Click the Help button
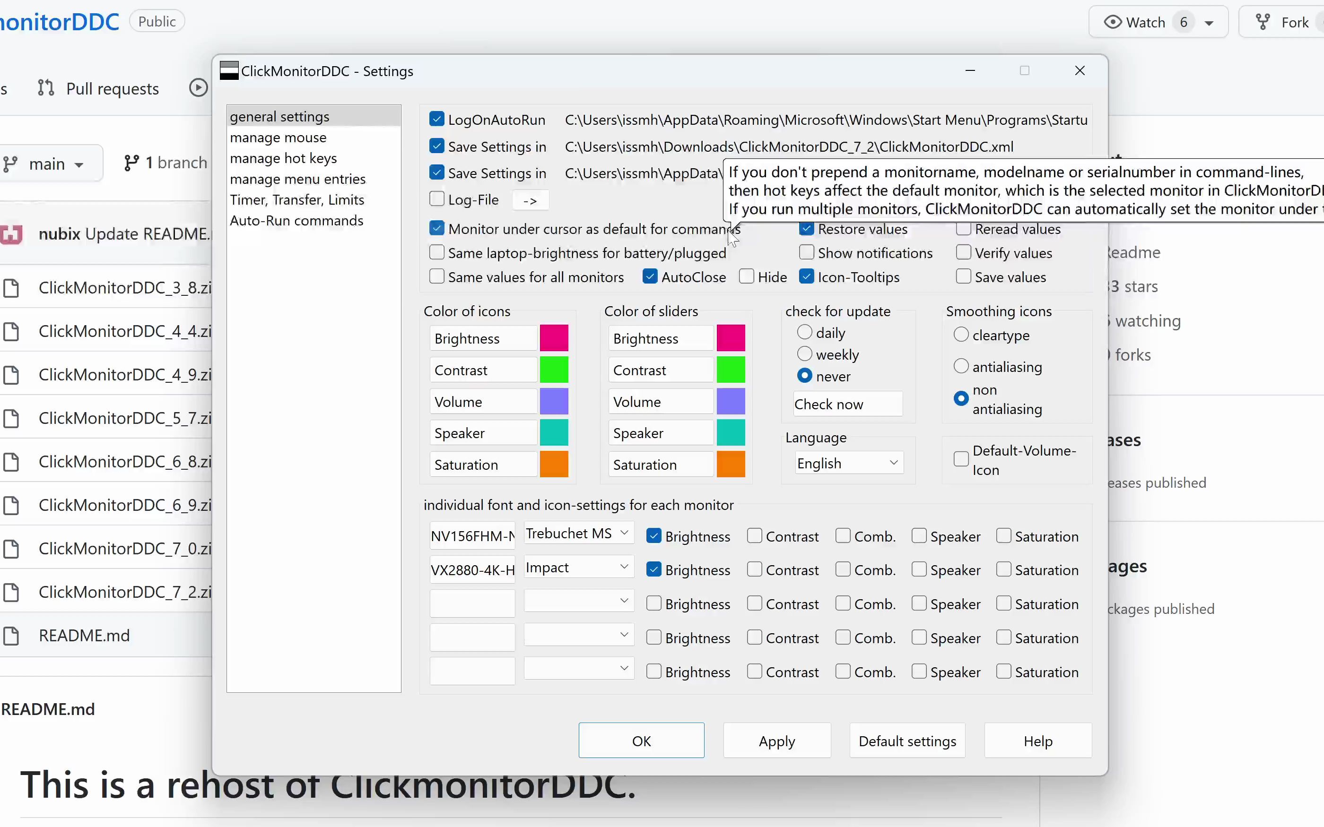 tap(1038, 741)
